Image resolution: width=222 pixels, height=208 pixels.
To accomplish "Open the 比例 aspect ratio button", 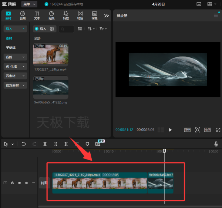I will 208,130.
